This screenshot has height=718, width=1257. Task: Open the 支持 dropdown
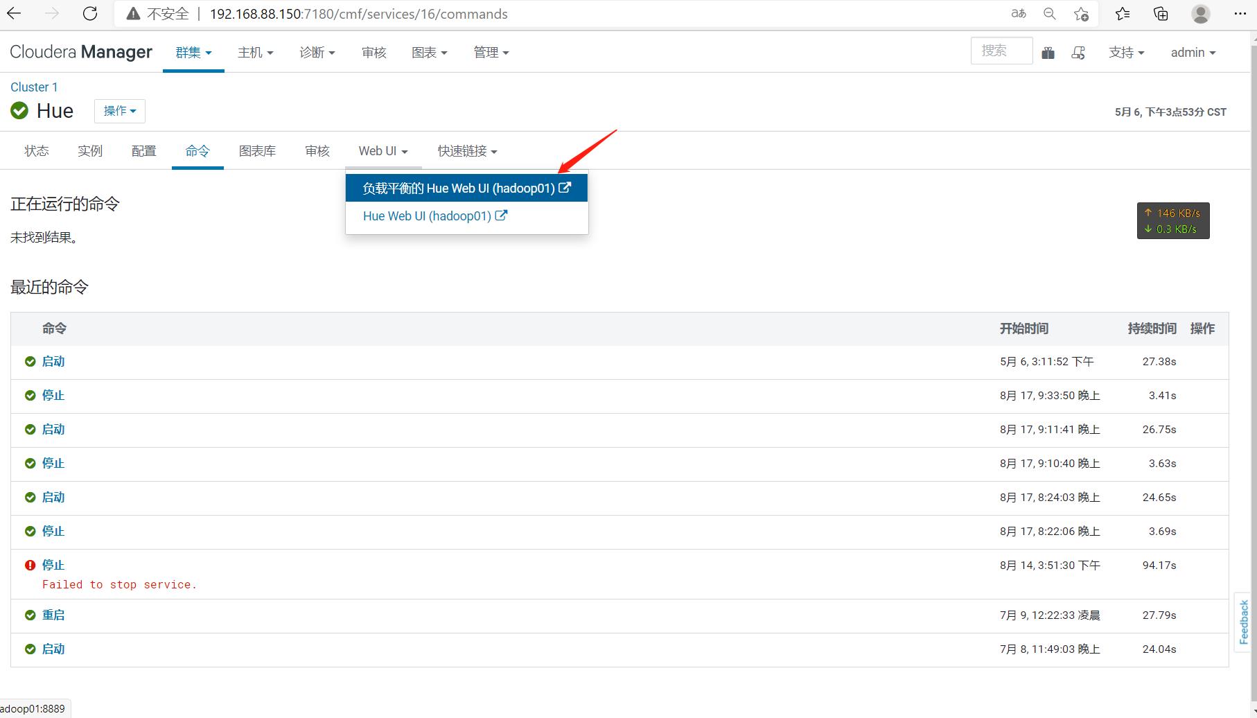[1126, 53]
